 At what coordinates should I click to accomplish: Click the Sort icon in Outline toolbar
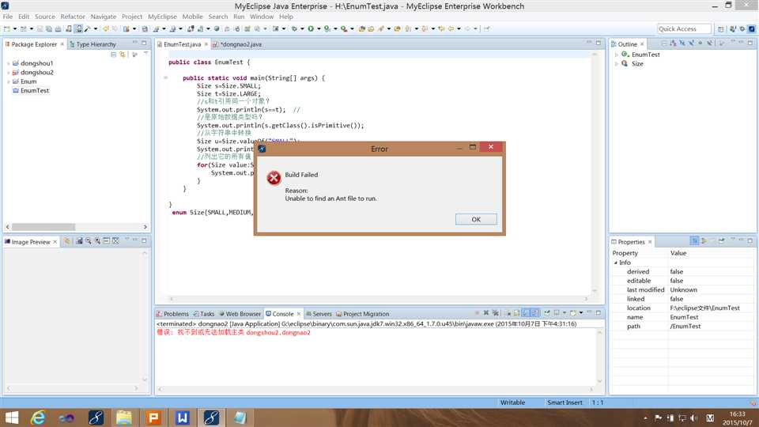point(673,43)
